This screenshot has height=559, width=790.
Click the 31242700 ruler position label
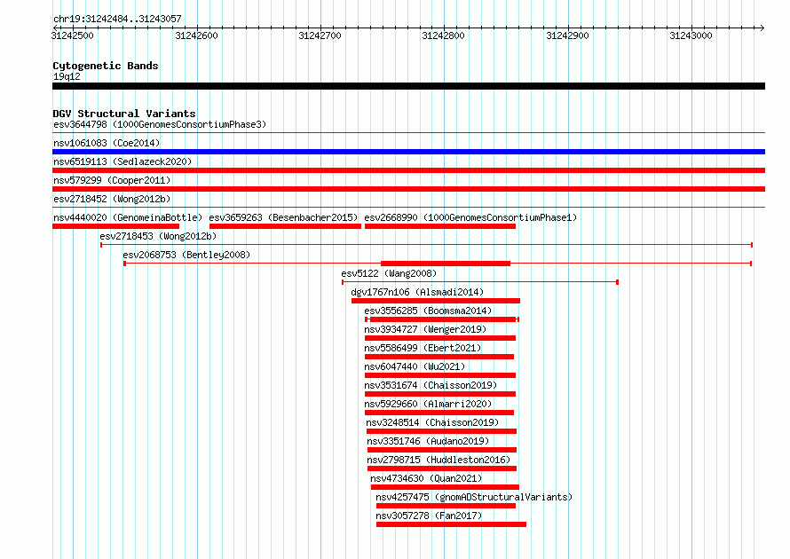320,35
